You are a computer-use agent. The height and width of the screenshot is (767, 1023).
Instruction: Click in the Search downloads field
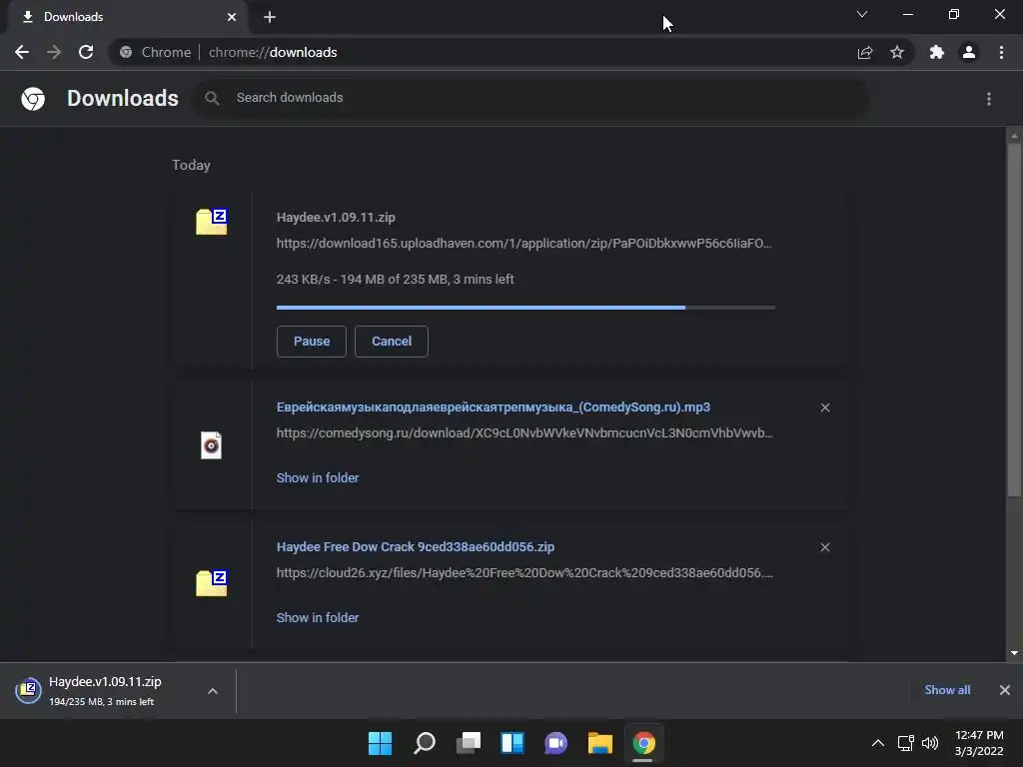[x=531, y=98]
